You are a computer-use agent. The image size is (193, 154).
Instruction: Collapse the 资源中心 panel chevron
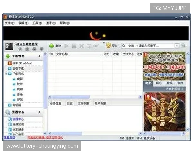pos(39,112)
